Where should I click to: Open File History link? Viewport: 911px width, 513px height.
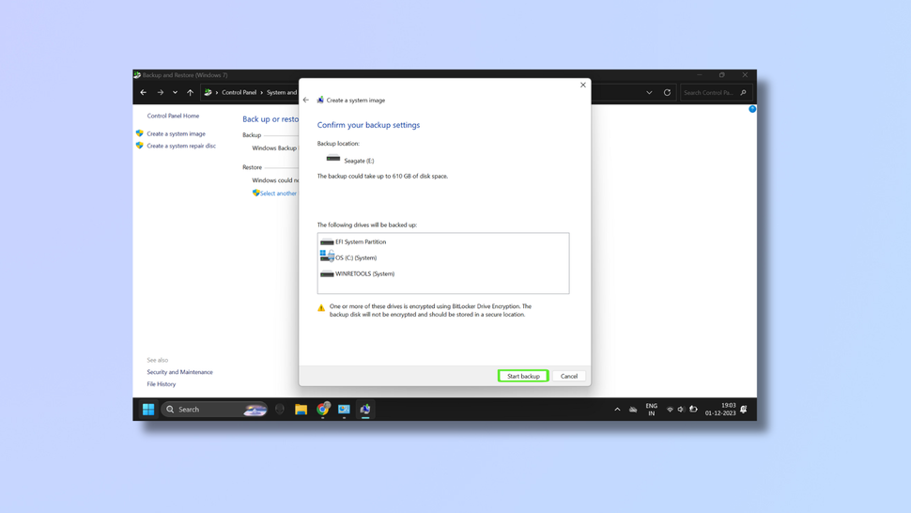(161, 384)
